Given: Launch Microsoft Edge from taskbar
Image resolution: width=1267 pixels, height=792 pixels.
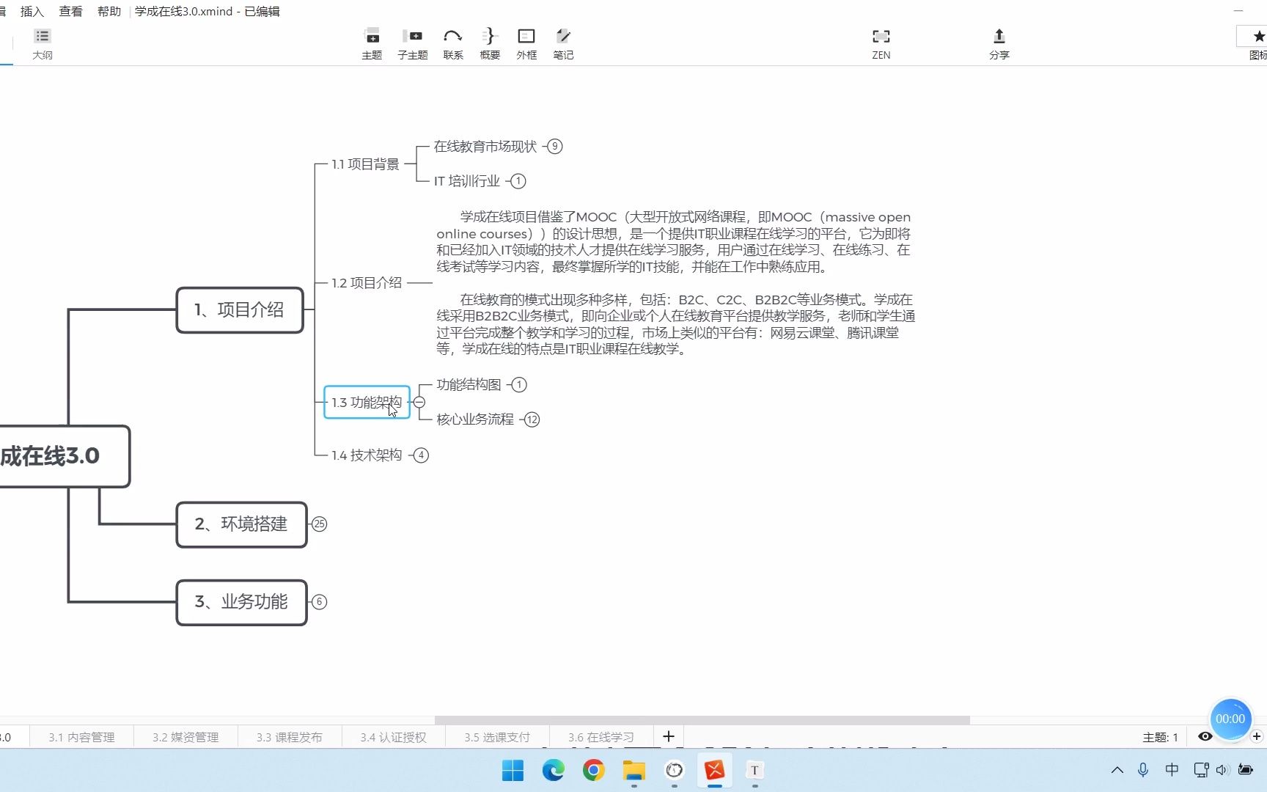Looking at the screenshot, I should coord(554,770).
